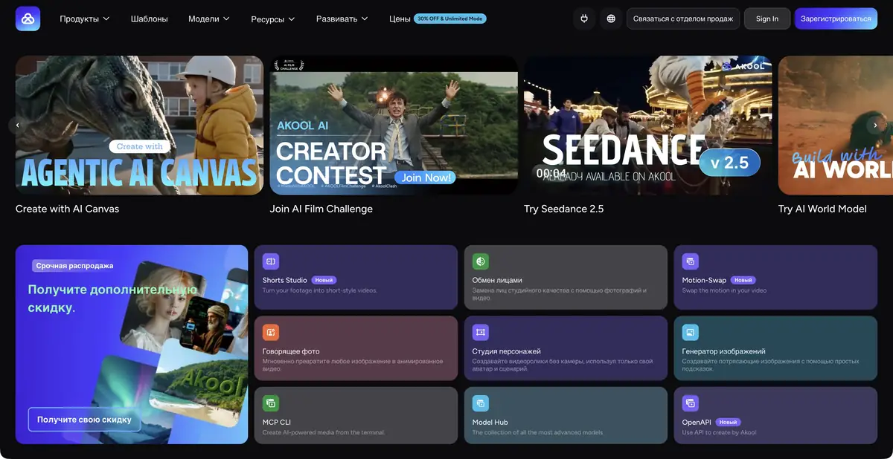Screen dimensions: 893x459
Task: Open the plug-shaped integrations icon in header
Action: 584,19
